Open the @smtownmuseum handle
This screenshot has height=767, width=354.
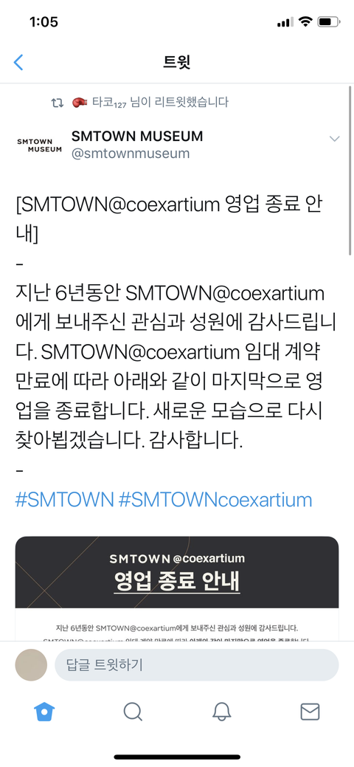[131, 154]
